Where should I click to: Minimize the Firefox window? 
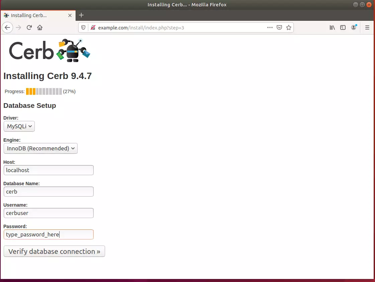[355, 5]
